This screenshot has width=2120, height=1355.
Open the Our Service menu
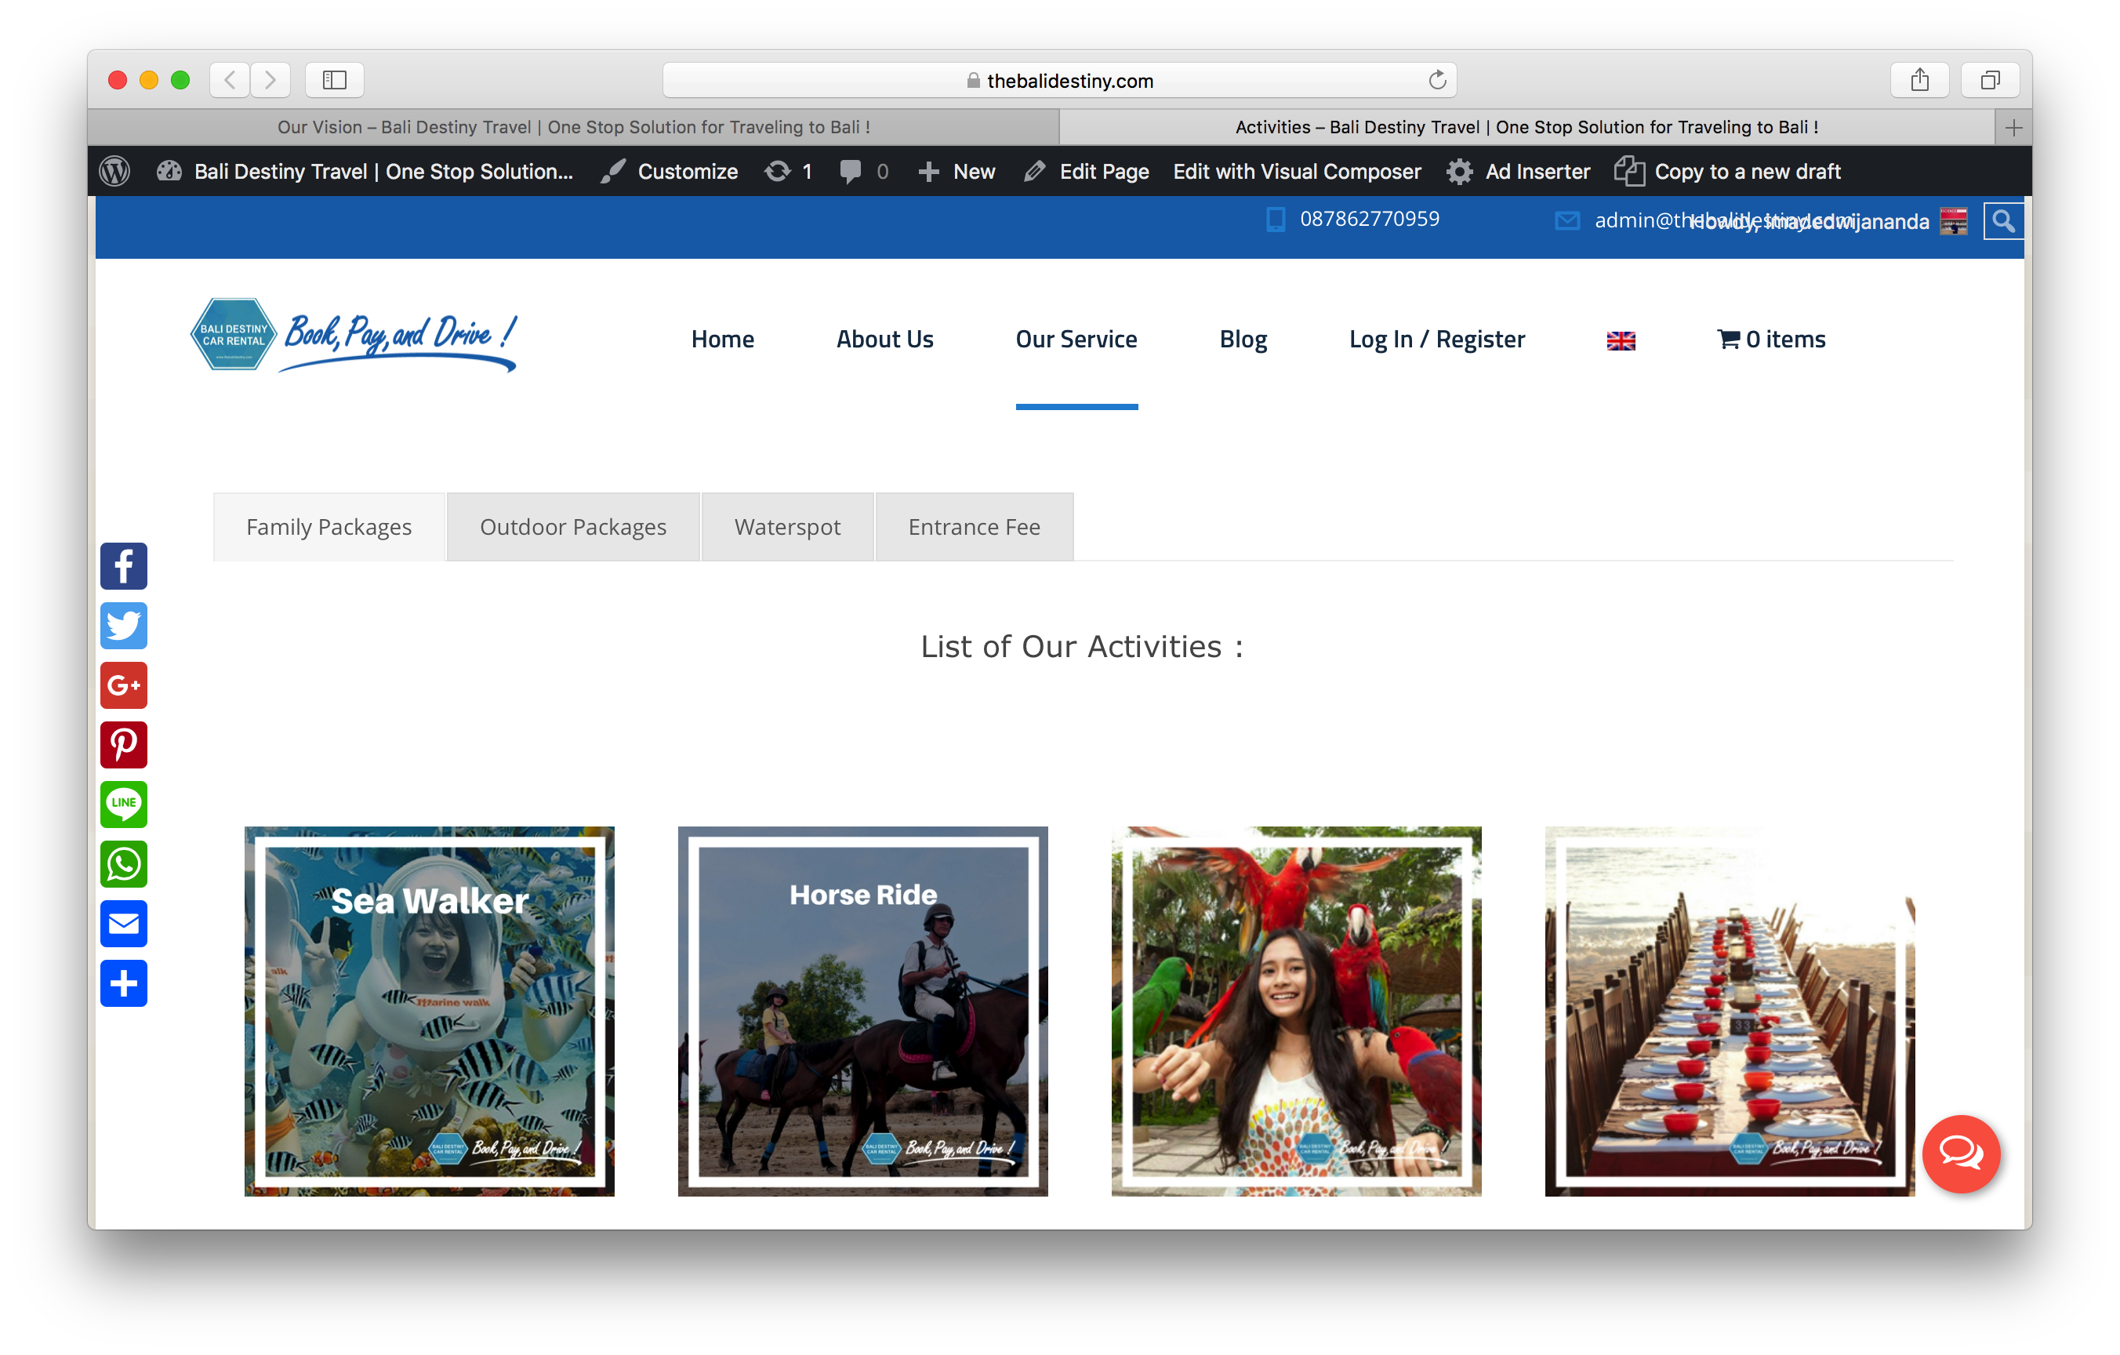[1076, 340]
